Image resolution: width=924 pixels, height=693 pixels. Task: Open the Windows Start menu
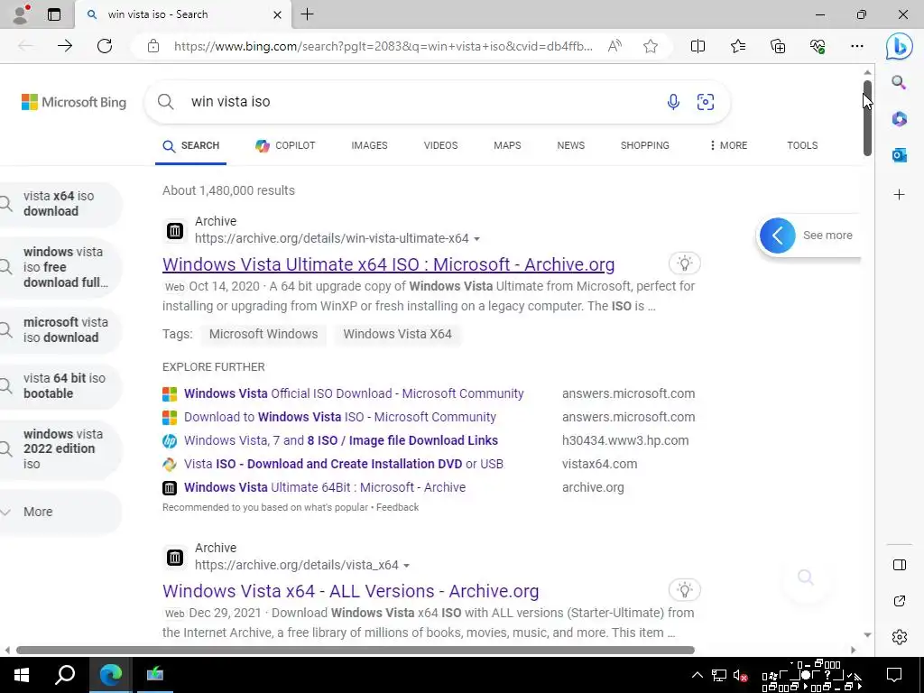point(22,675)
